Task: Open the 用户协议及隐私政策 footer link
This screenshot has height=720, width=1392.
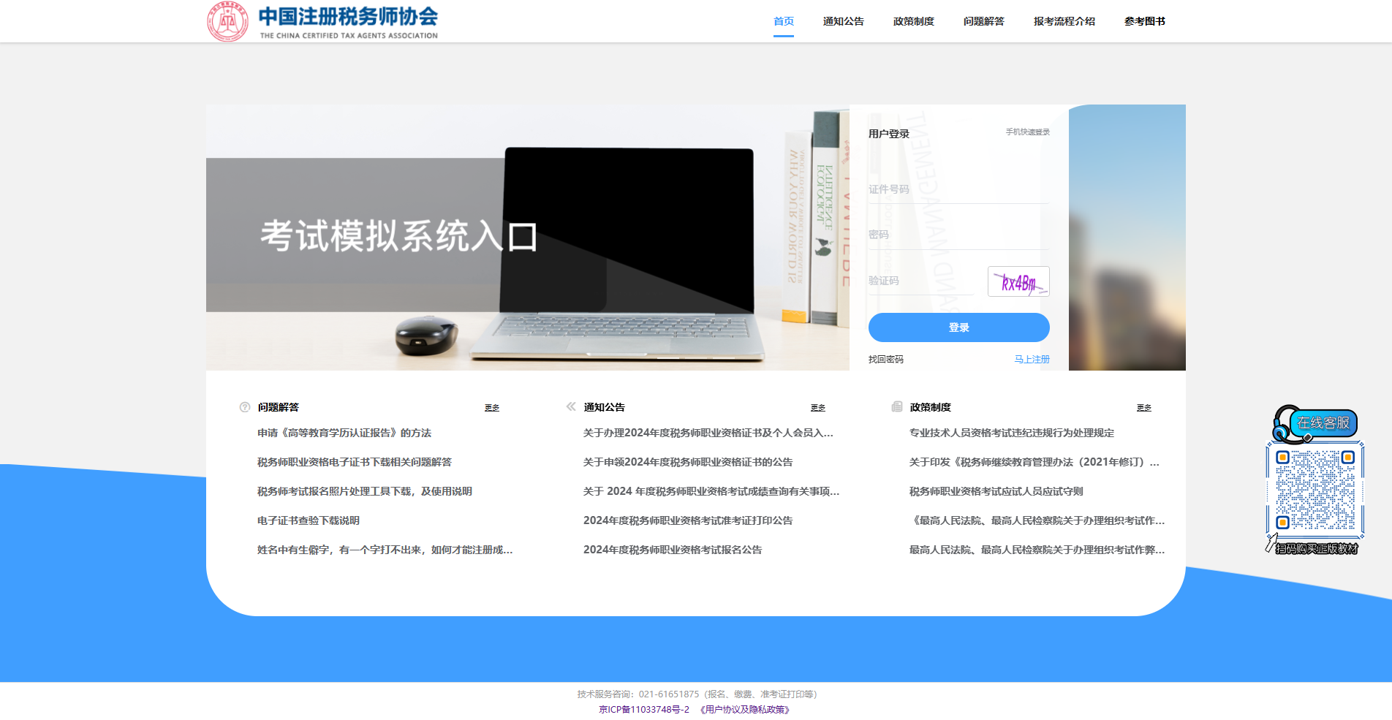Action: 744,708
